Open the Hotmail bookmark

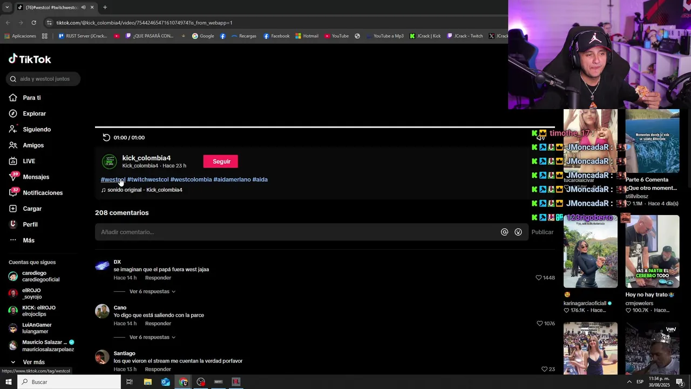[x=307, y=36]
